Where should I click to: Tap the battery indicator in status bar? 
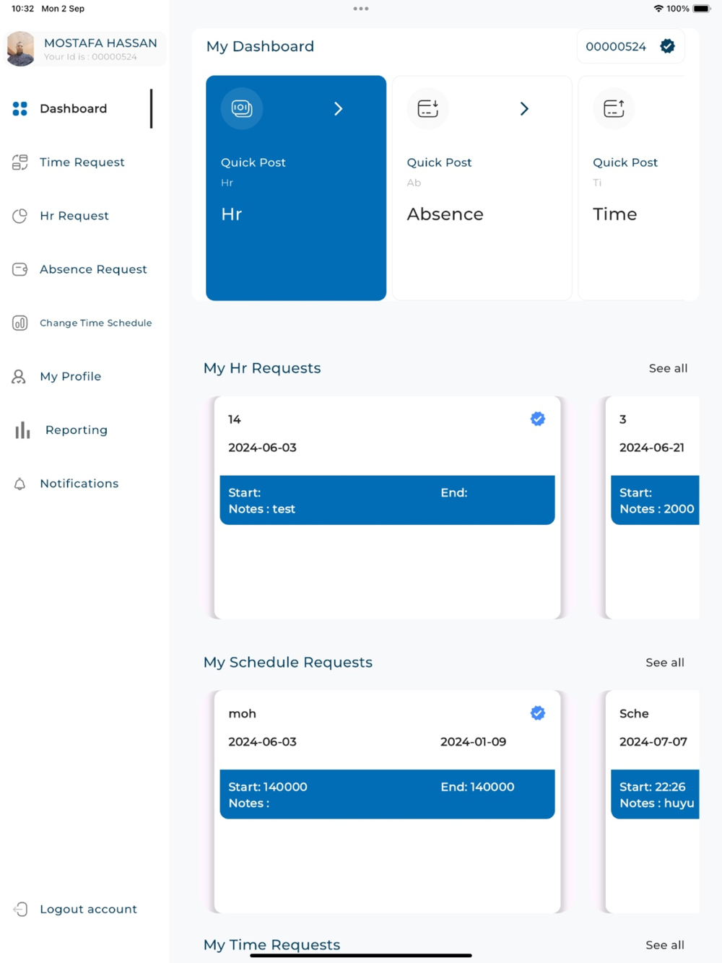point(702,9)
